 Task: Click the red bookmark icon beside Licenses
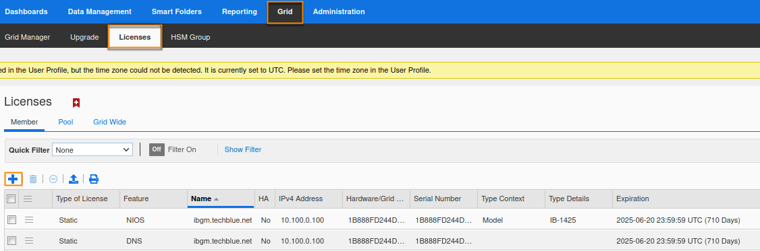pyautogui.click(x=76, y=102)
